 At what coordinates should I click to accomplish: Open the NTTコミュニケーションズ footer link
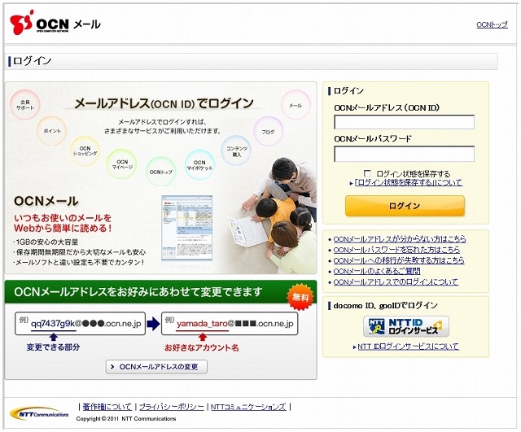pyautogui.click(x=248, y=407)
